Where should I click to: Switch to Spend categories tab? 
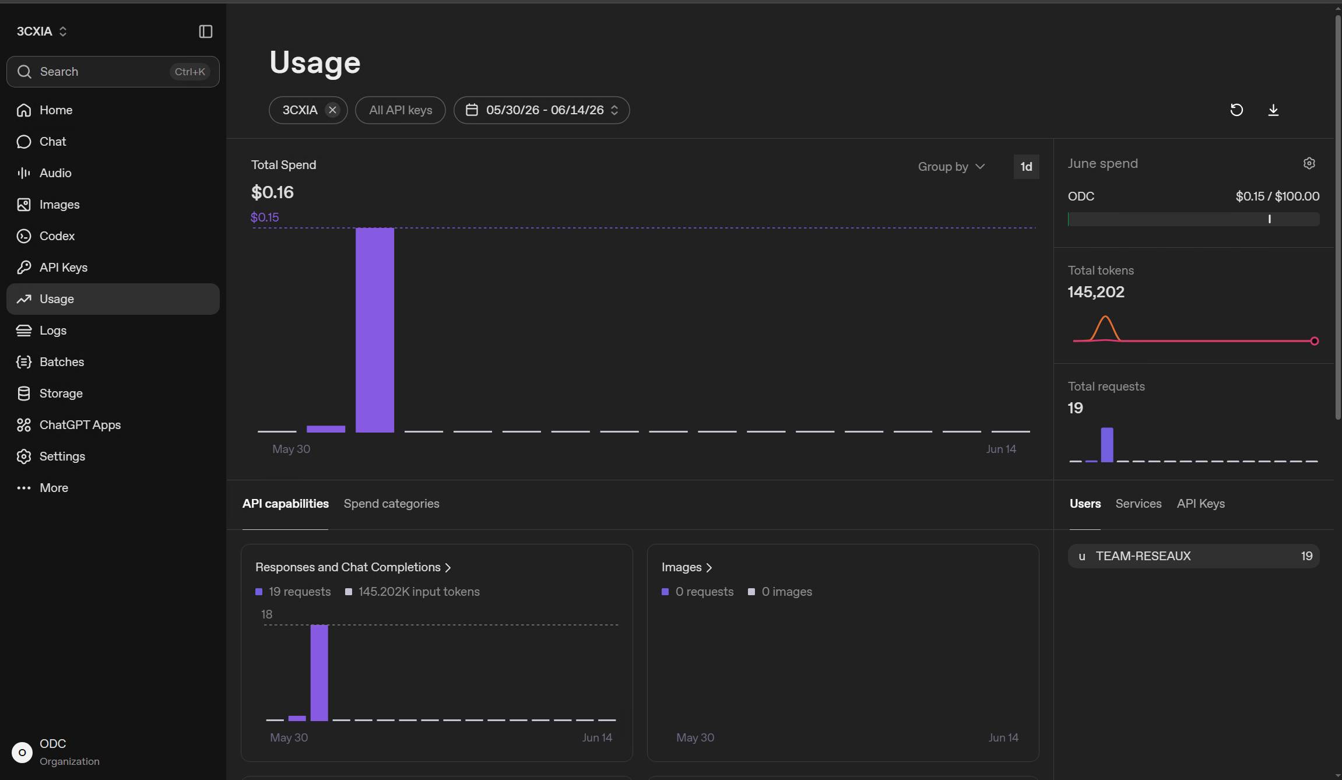(391, 504)
